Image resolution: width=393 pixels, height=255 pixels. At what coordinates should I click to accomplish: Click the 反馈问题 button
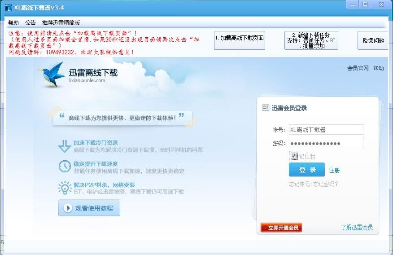[373, 40]
